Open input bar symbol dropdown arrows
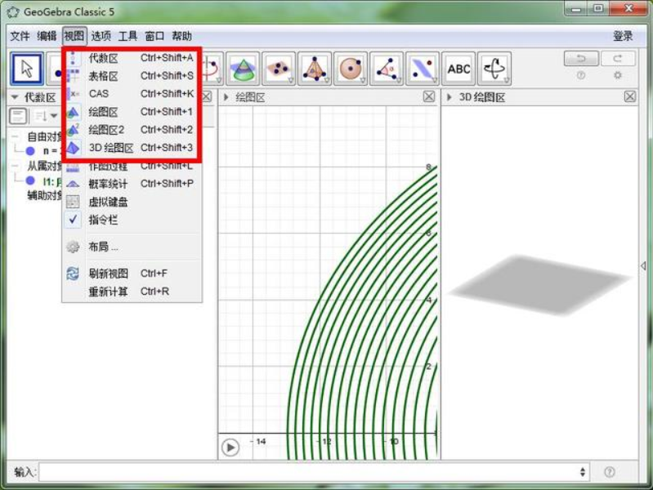Viewport: 653px width, 490px height. (x=582, y=472)
